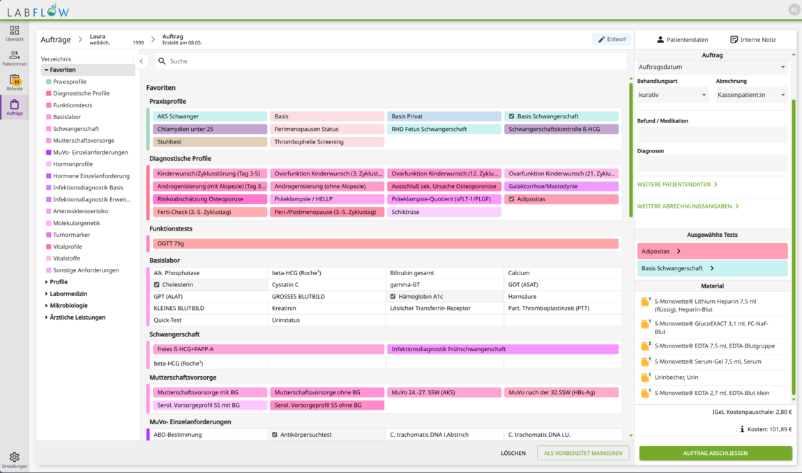This screenshot has height=473, width=802.
Task: Open Einstellungen gear icon
Action: (14, 458)
